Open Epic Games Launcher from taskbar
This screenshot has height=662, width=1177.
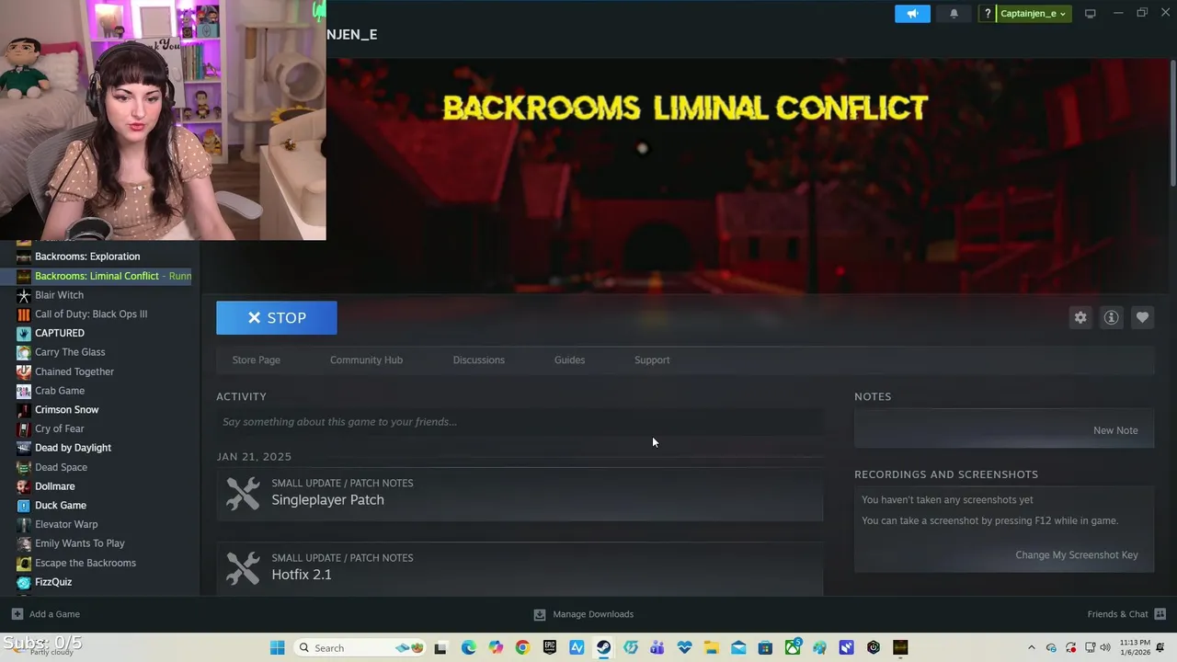tap(550, 648)
